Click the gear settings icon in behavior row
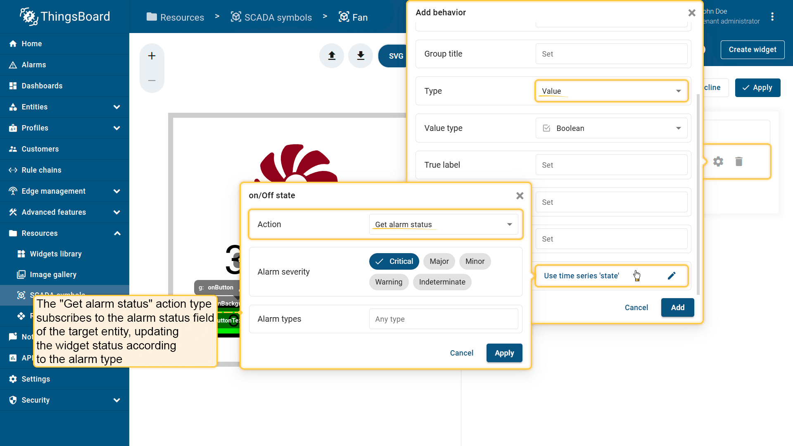 coord(718,161)
